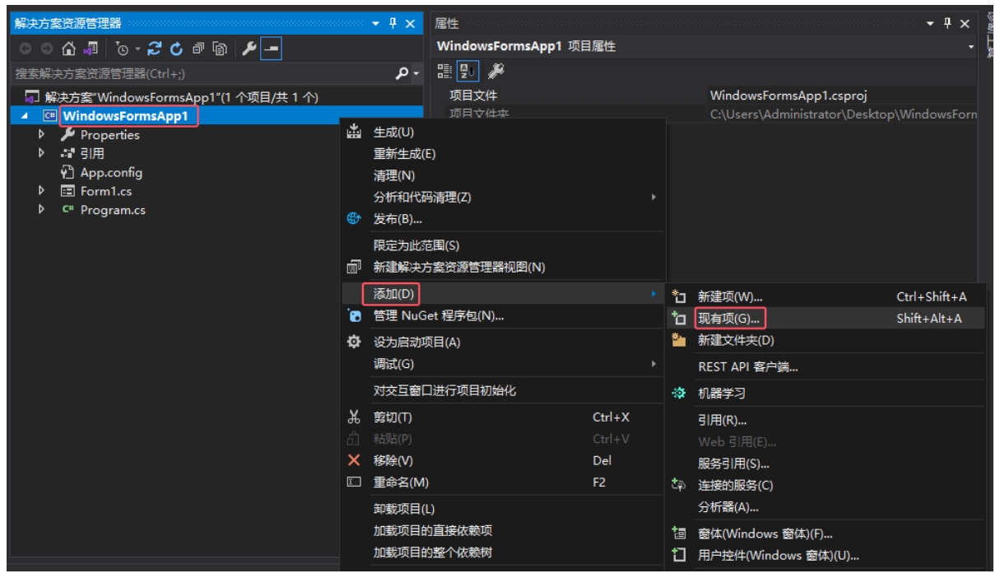
Task: Select the Form1.cs file
Action: [106, 191]
